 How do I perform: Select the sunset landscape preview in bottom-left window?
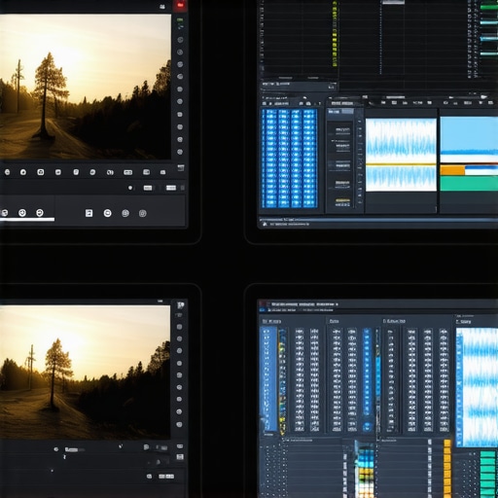85,373
